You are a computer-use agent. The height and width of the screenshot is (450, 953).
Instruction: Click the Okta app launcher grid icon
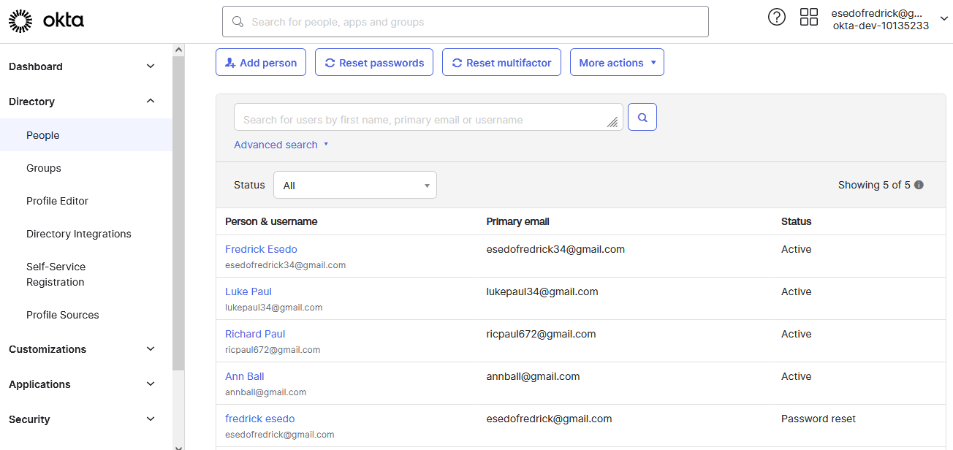pyautogui.click(x=809, y=16)
